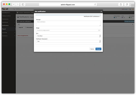Image resolution: width=136 pixels, height=95 pixels.
Task: Click the Accueil breadcrumb link
Action: coord(21,13)
